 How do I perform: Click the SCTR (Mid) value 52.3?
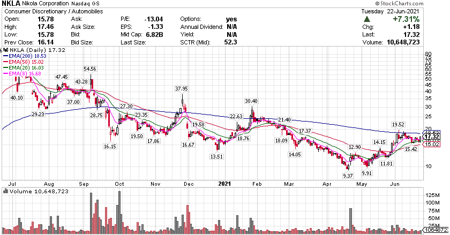(x=231, y=42)
